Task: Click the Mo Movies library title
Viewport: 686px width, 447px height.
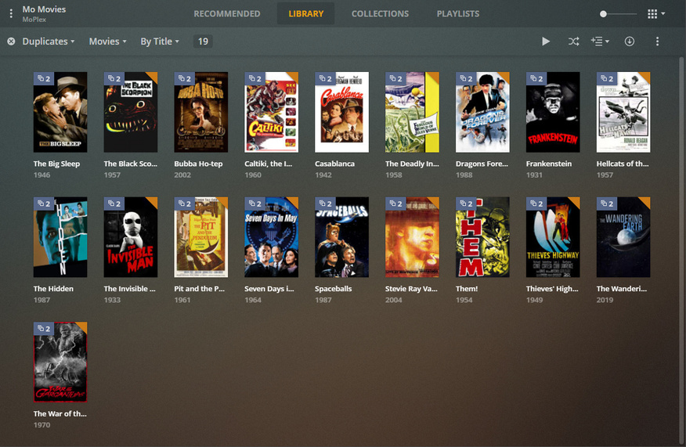Action: [x=44, y=9]
